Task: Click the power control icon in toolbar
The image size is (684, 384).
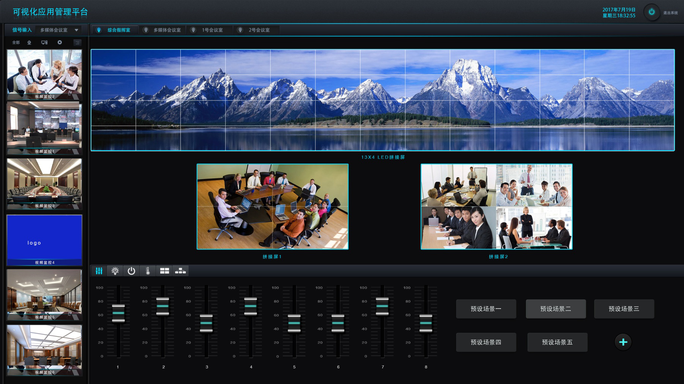Action: click(131, 271)
